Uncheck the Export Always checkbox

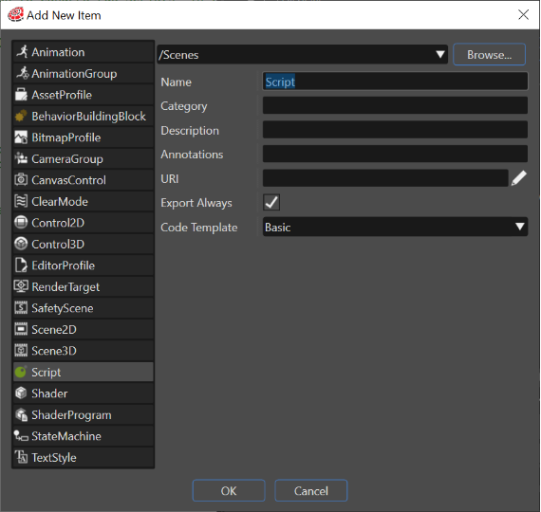coord(271,202)
